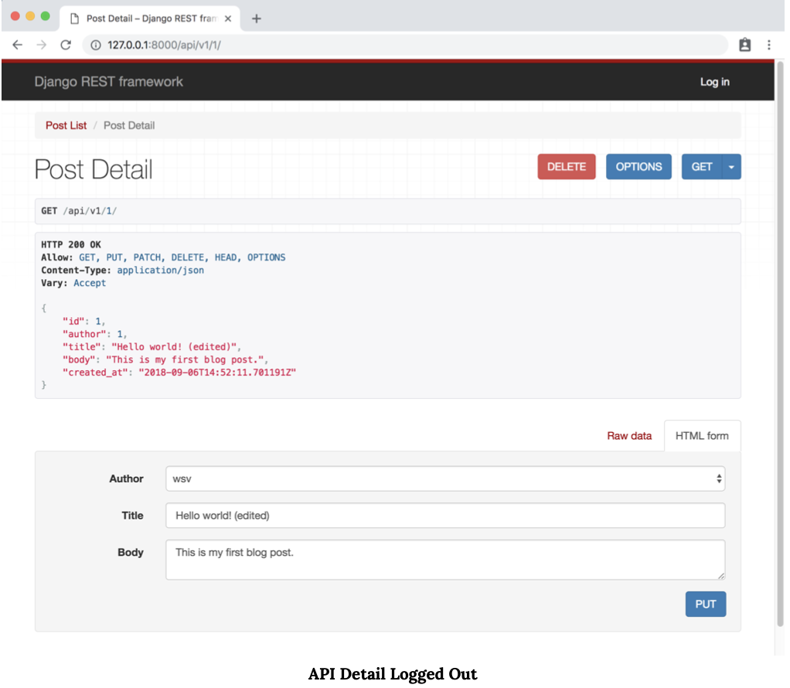The width and height of the screenshot is (790, 688).
Task: Click the Post Detail page heading
Action: [x=94, y=169]
